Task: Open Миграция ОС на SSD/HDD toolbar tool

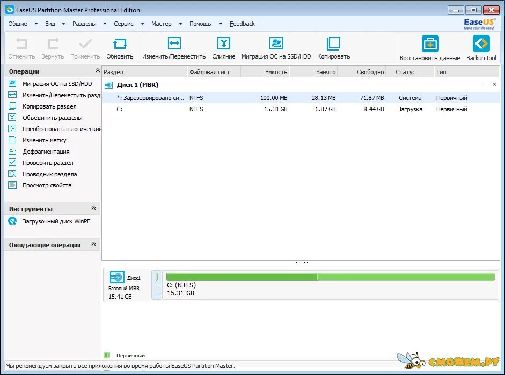Action: [x=276, y=43]
